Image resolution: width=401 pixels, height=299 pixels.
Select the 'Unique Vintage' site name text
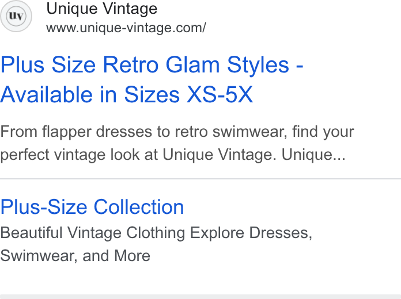tap(101, 9)
